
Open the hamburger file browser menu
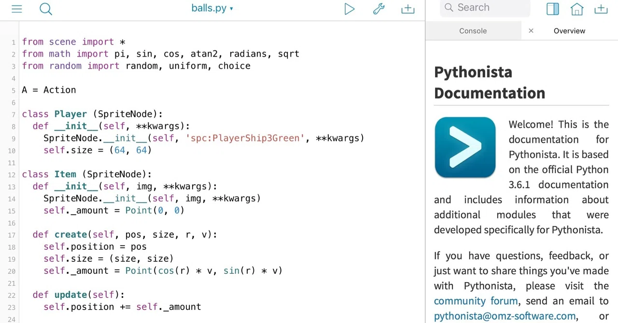17,9
